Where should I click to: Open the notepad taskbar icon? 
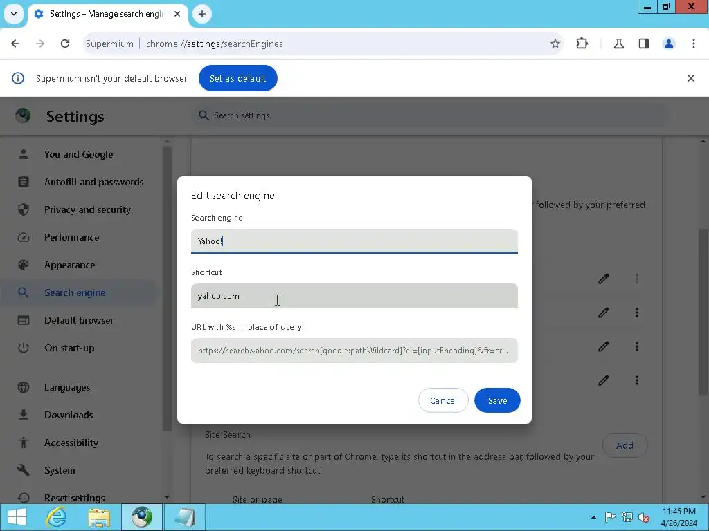184,517
